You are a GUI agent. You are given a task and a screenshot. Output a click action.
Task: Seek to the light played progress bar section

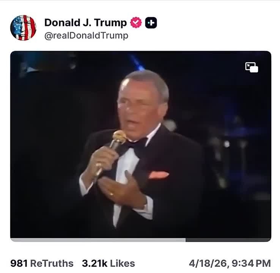coord(98,240)
